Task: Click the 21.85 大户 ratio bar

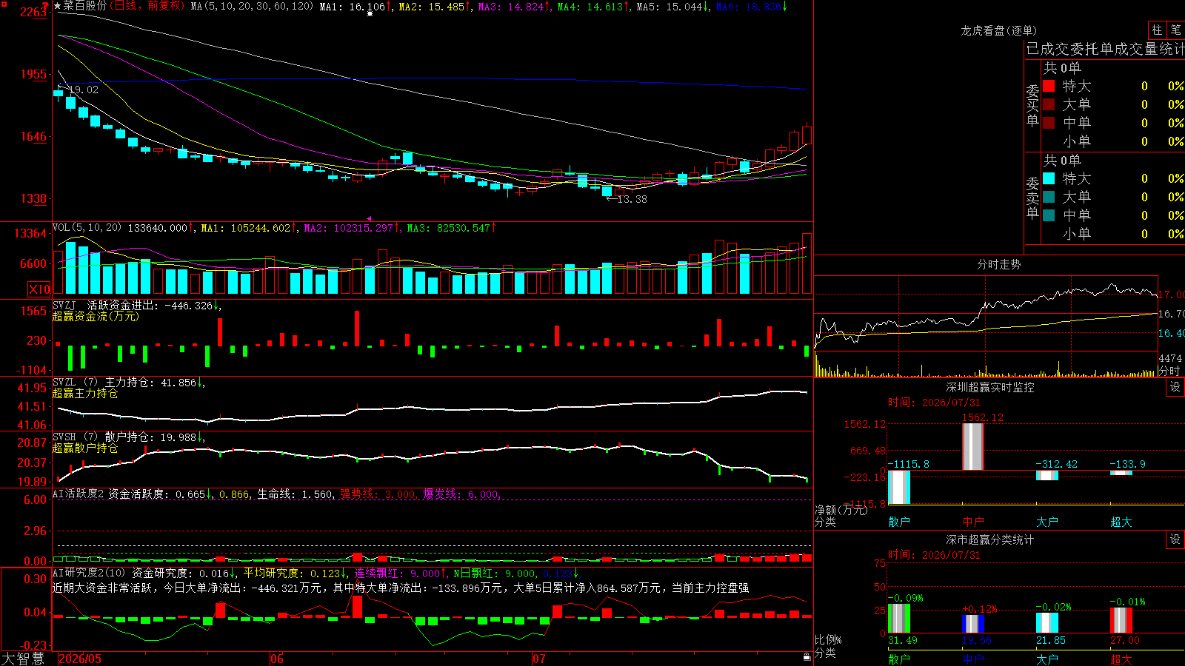Action: click(x=1047, y=623)
